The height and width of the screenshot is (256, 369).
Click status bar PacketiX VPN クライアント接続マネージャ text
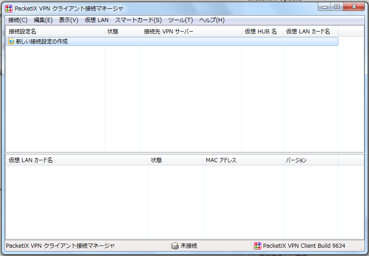click(x=60, y=246)
